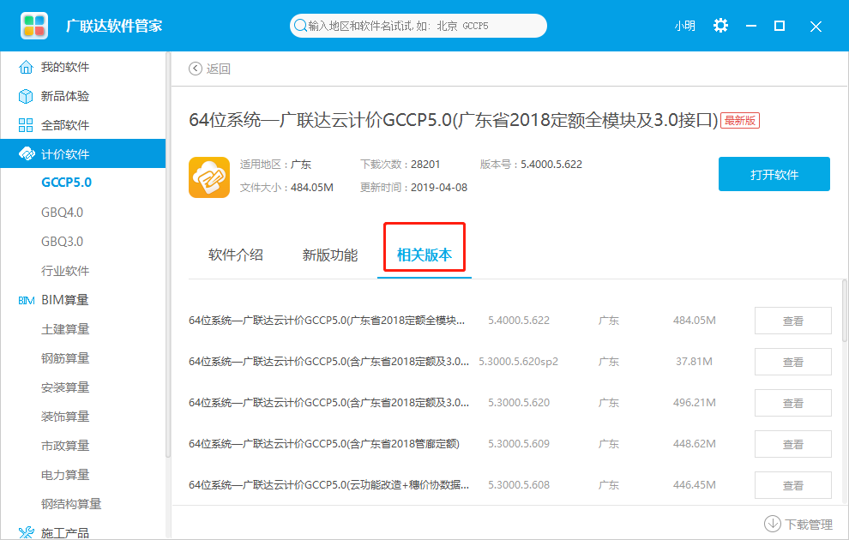
Task: Click the 下载次数 28201 text
Action: coord(400,165)
